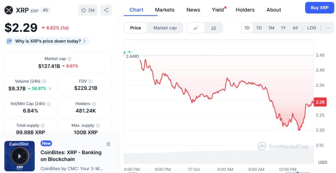Open the Holders tab
This screenshot has height=173, width=336.
[245, 10]
